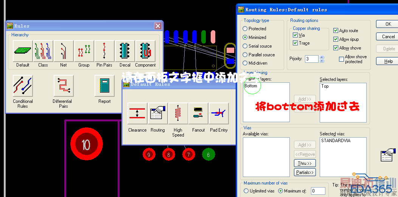Click the red pad numbered 7
Viewport: 398px width, 197px height.
188,154
